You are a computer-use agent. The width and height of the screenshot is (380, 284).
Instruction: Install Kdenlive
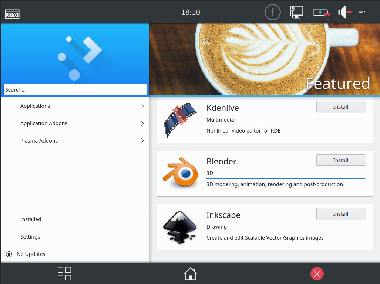coord(340,107)
